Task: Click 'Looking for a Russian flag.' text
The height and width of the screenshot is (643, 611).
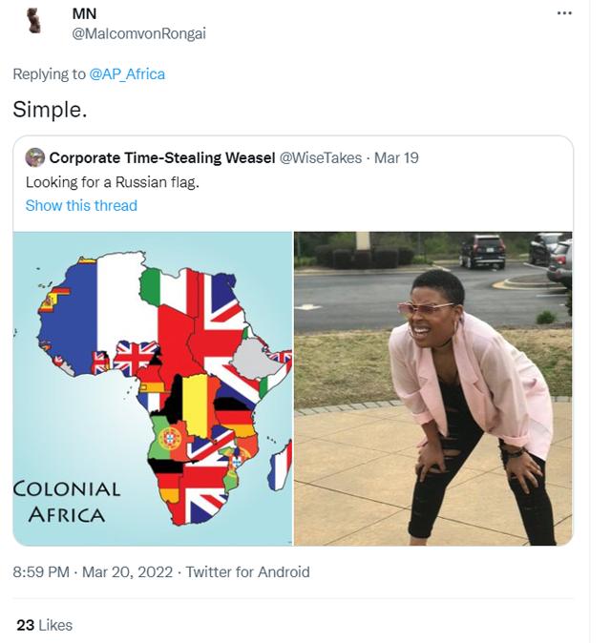Action: tap(113, 181)
